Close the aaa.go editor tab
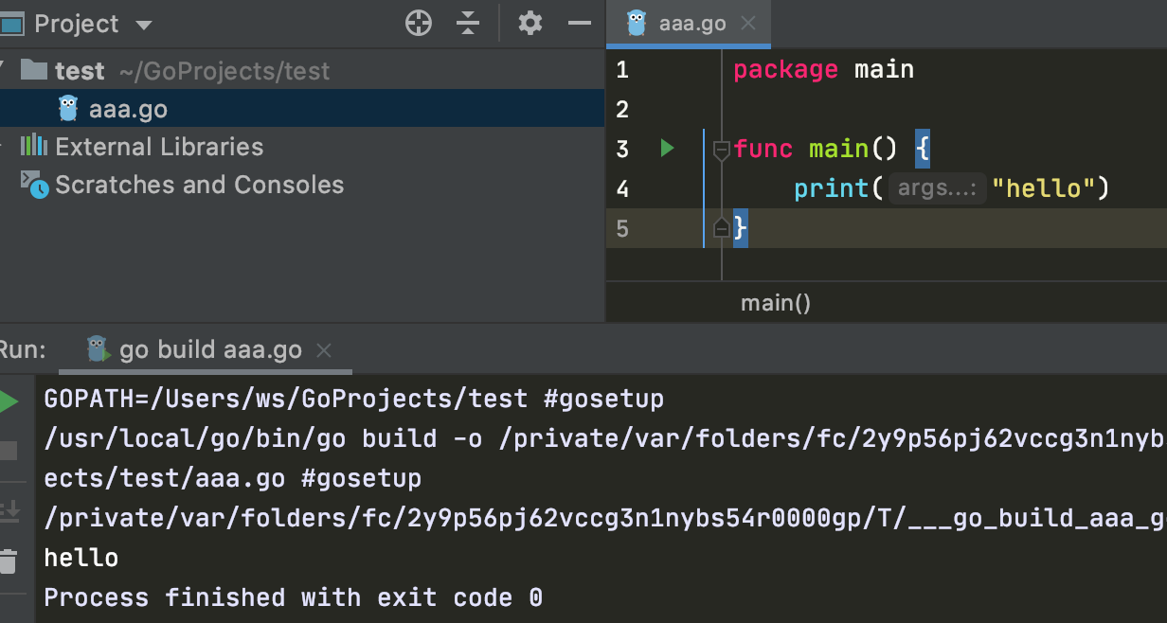The width and height of the screenshot is (1167, 623). coord(748,24)
